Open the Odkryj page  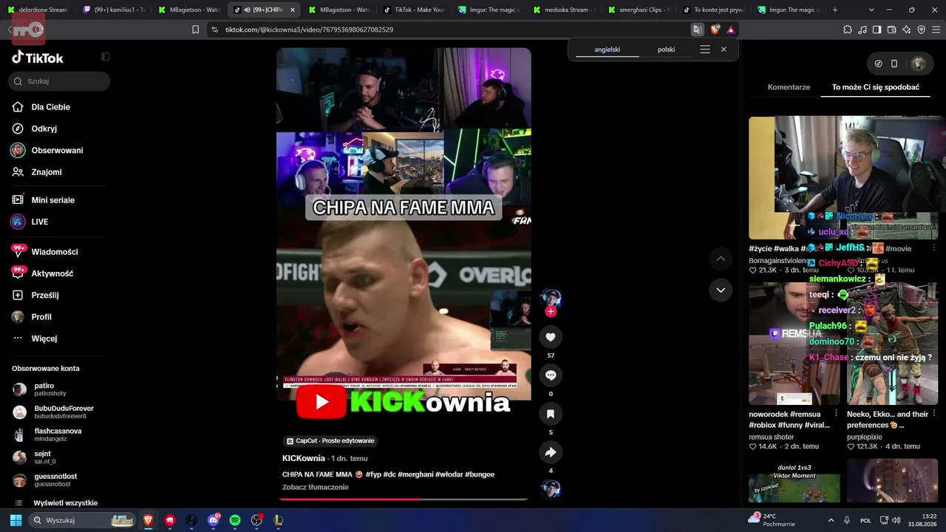pyautogui.click(x=44, y=129)
